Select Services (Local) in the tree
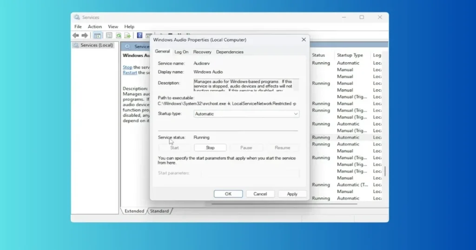This screenshot has height=250, width=476. click(97, 45)
